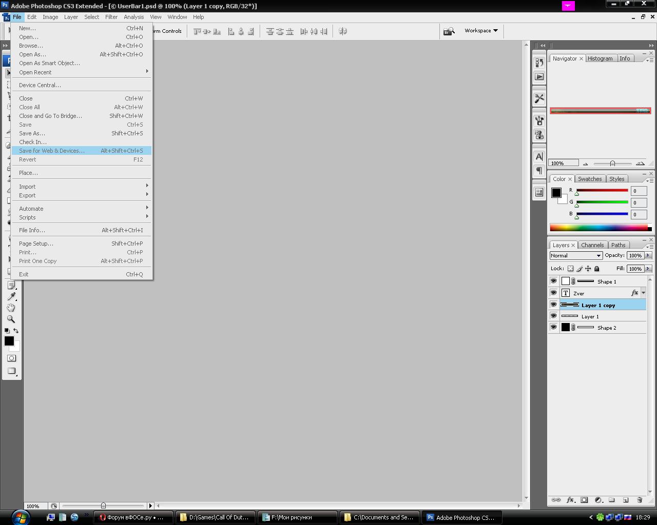Image resolution: width=657 pixels, height=525 pixels.
Task: Click the Windows Start button
Action: [x=20, y=517]
